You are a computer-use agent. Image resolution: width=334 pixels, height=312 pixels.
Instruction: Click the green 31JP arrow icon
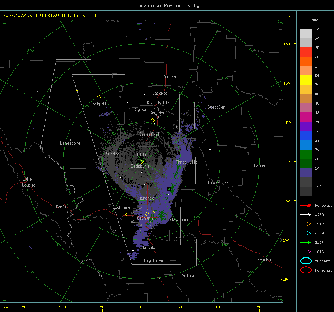click(x=306, y=242)
